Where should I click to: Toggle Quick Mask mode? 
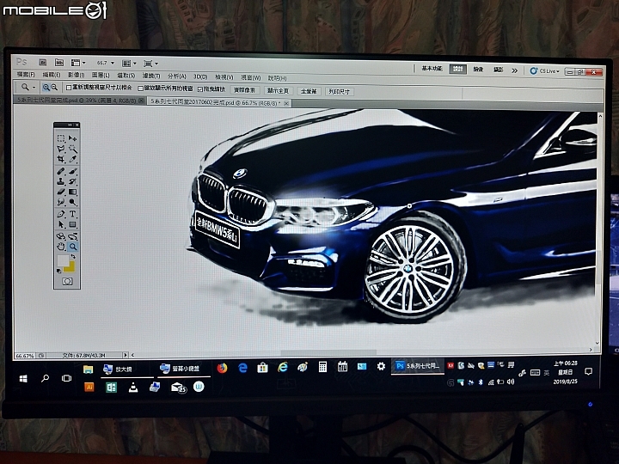click(x=67, y=281)
